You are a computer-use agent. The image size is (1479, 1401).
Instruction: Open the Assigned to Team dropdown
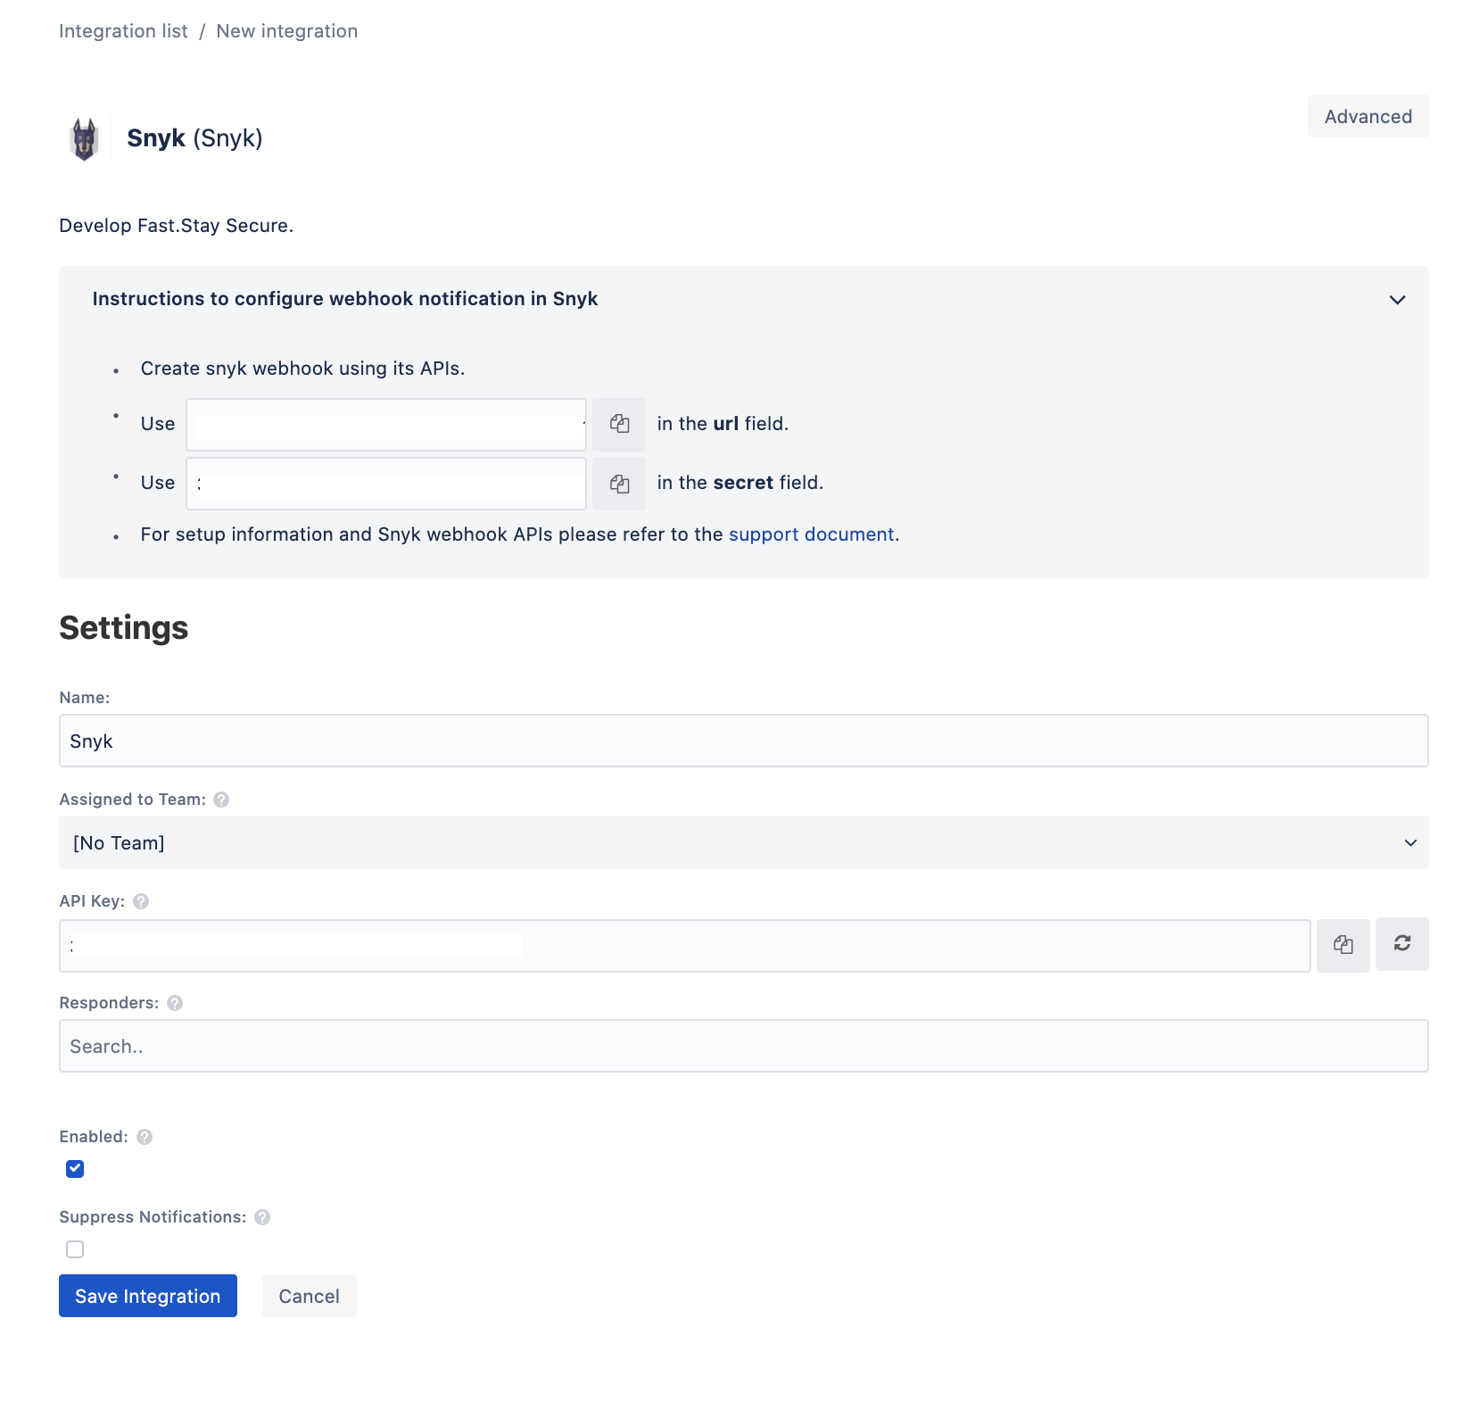coord(744,842)
